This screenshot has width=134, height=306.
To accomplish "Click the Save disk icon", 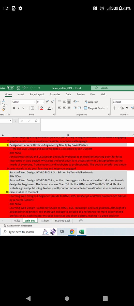I will point(18,88).
